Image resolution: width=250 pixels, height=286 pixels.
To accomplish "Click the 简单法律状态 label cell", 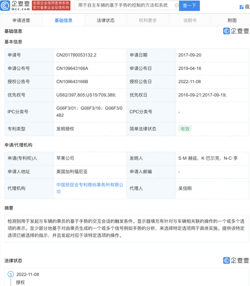I will [x=151, y=129].
